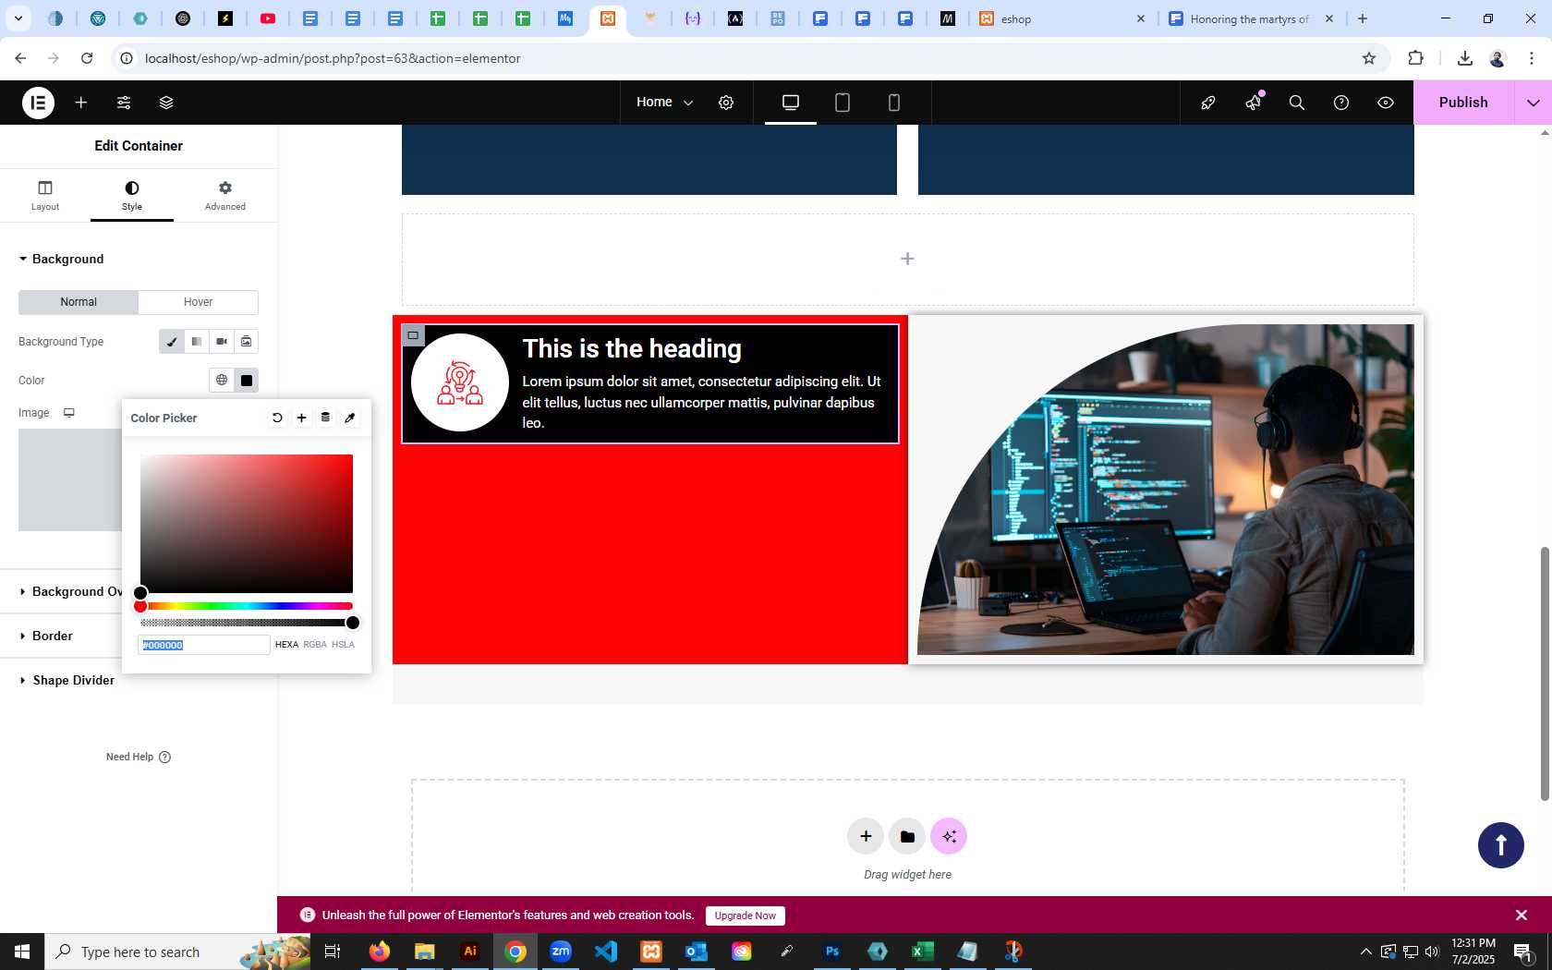Open the Need Help link
The image size is (1552, 970).
139,757
